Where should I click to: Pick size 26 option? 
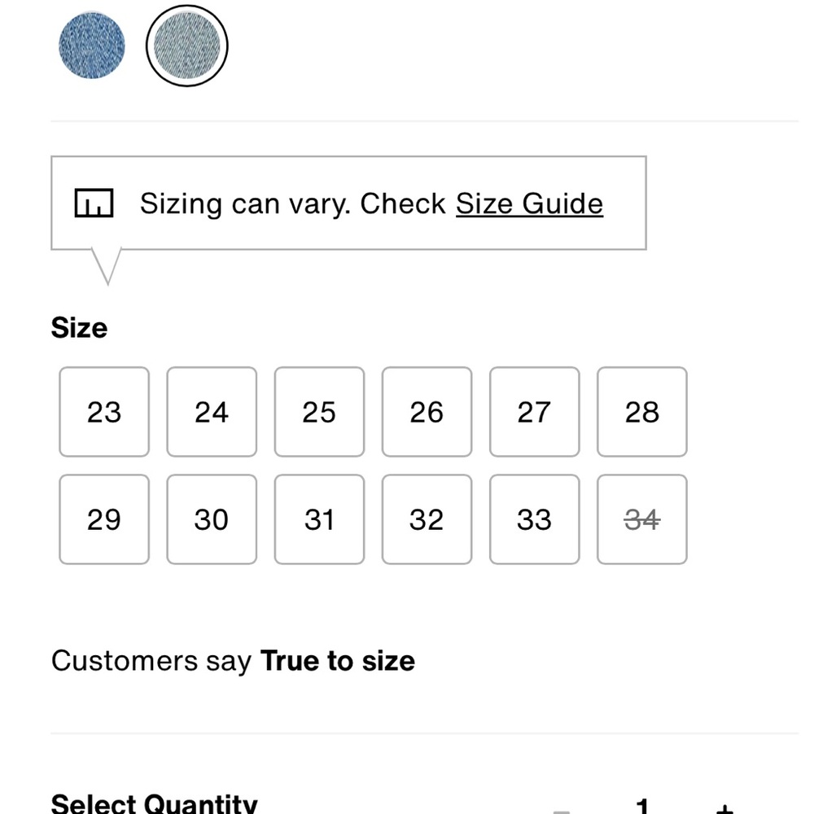(427, 412)
